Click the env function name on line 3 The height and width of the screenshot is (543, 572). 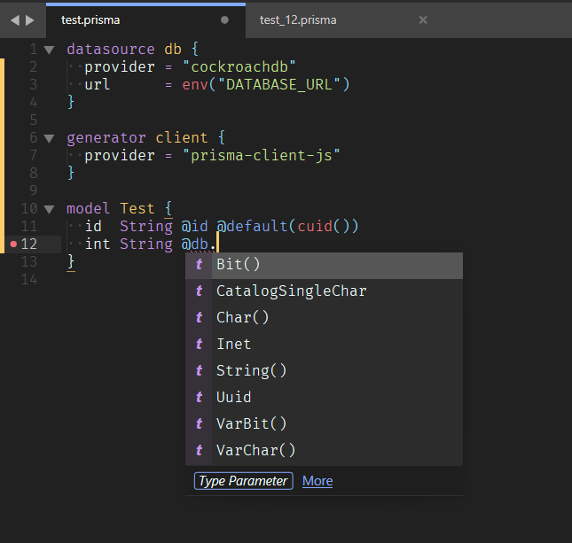click(195, 84)
